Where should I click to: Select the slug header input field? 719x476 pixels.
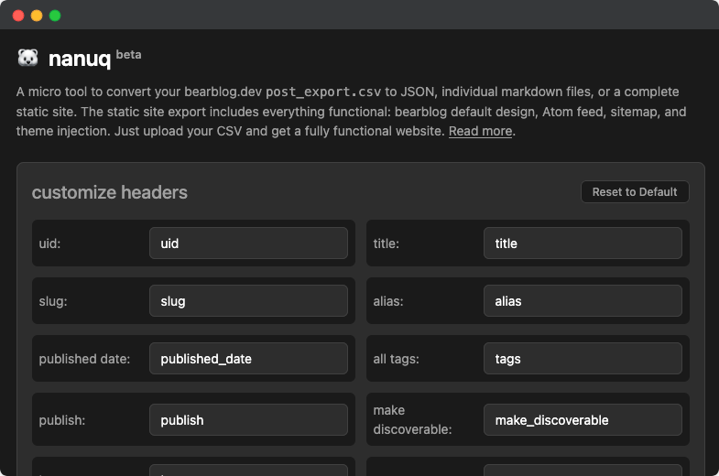[248, 301]
